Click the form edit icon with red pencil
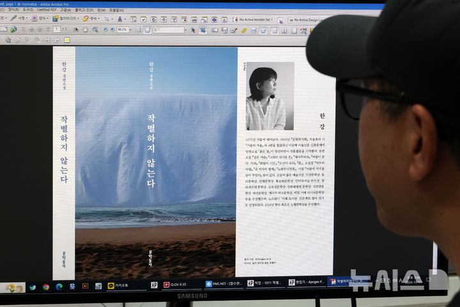The image size is (460, 307). [234, 30]
